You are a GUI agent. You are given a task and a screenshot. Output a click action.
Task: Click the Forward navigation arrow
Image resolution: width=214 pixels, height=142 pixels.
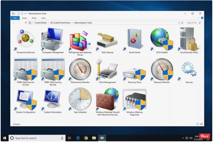(x=18, y=23)
